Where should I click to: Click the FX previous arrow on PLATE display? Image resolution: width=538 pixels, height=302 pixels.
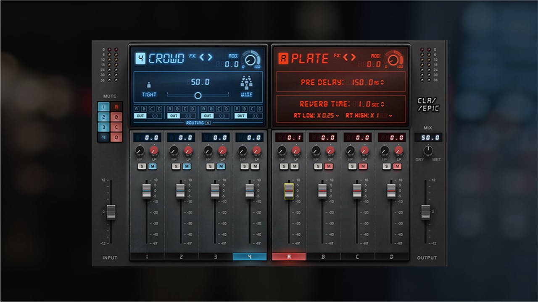click(x=346, y=57)
